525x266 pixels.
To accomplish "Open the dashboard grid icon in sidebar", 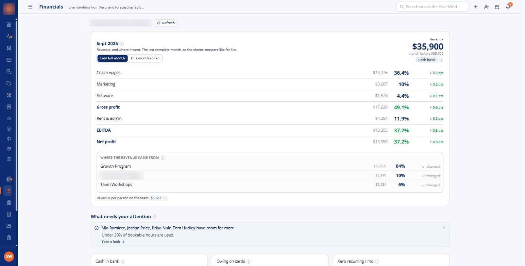I will point(9,25).
